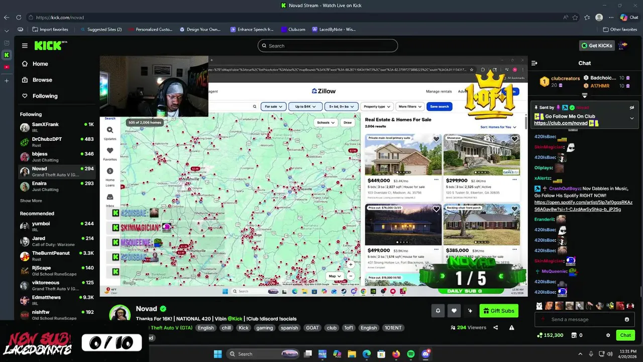
Task: Open SamXFrank's channel in the Following list
Action: point(57,127)
